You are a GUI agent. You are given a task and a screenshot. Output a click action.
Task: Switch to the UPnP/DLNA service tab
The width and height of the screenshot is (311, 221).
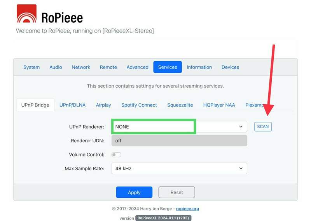coord(72,105)
